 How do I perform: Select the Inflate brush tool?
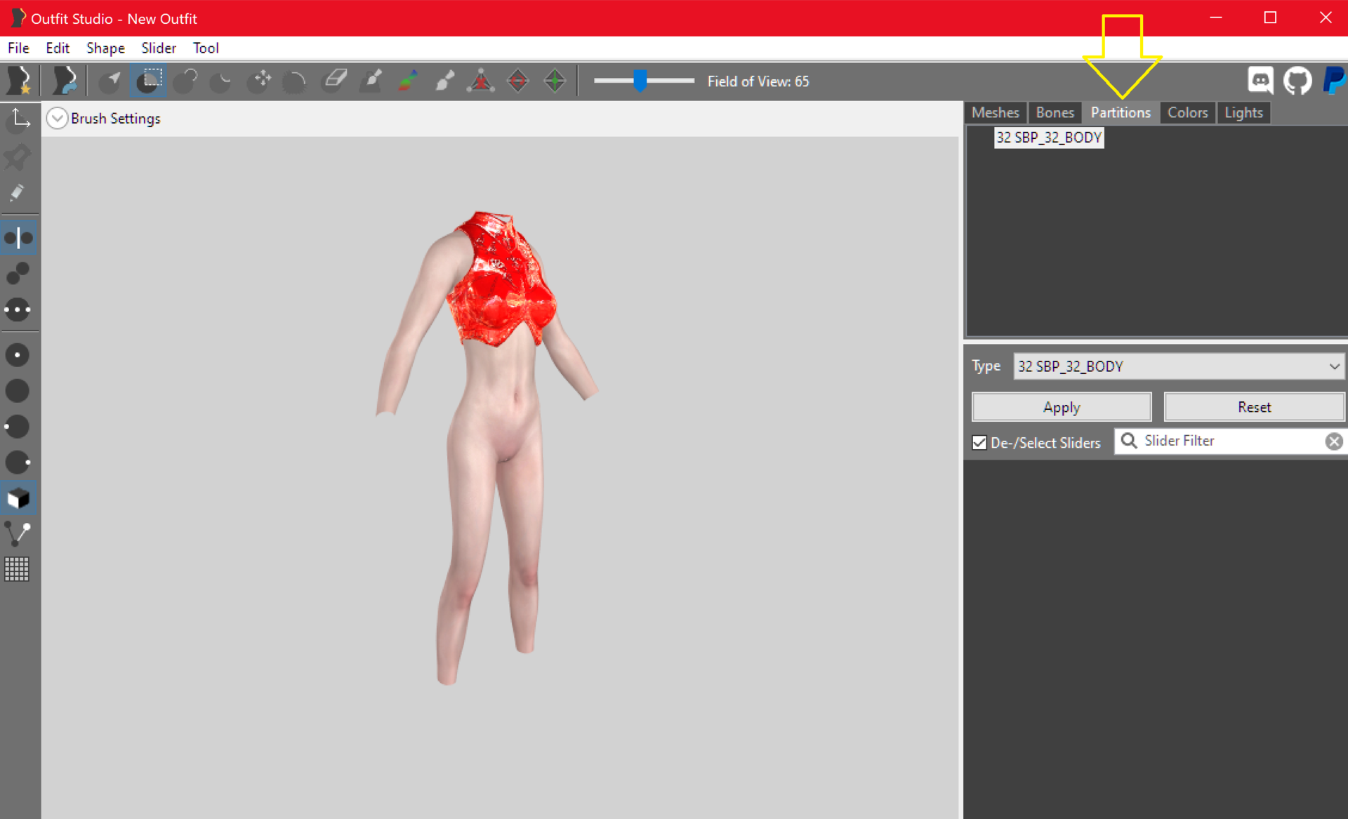point(185,81)
